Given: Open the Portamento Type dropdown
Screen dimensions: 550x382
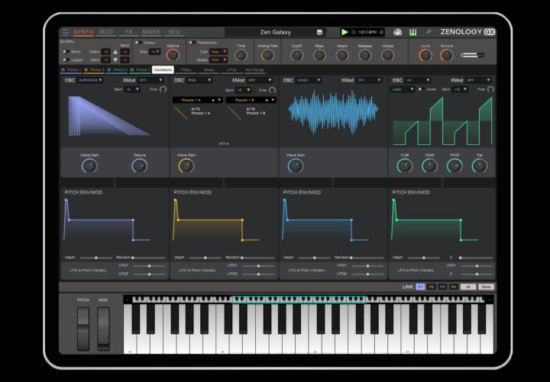Looking at the screenshot, I should click(218, 52).
